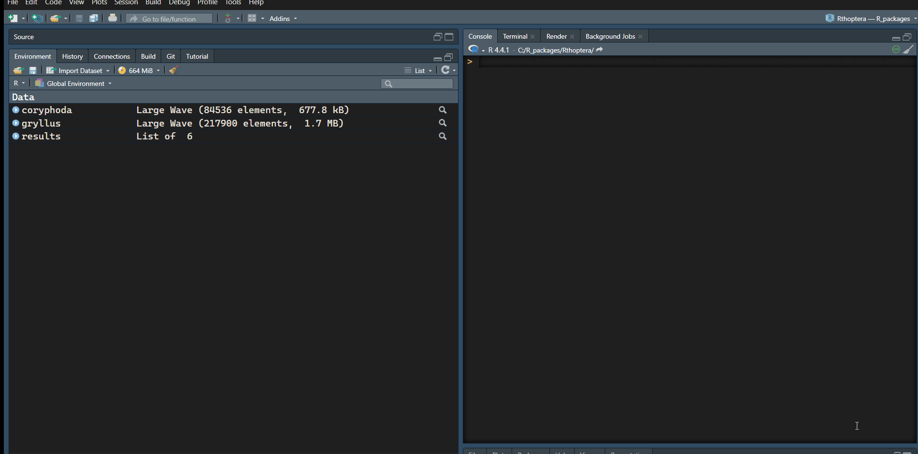This screenshot has width=918, height=454.
Task: Open the memory usage 664 MiB menu
Action: 139,70
